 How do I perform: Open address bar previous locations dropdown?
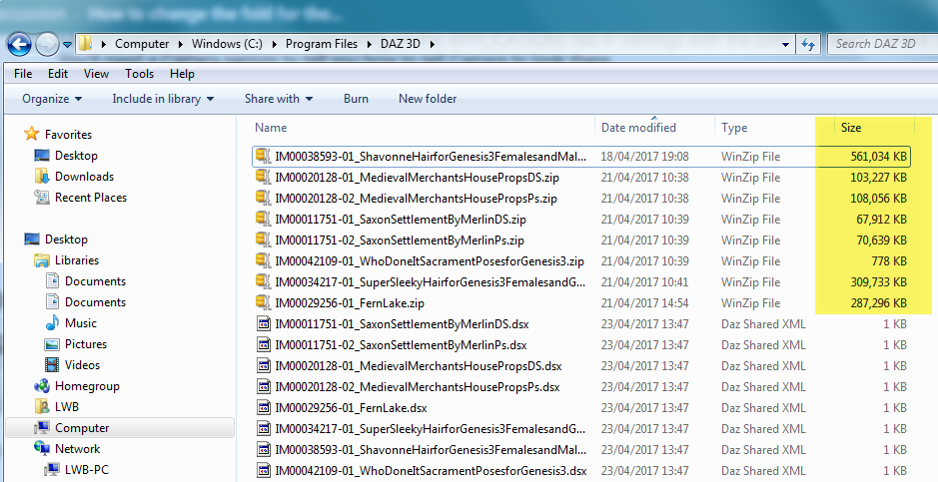(785, 44)
